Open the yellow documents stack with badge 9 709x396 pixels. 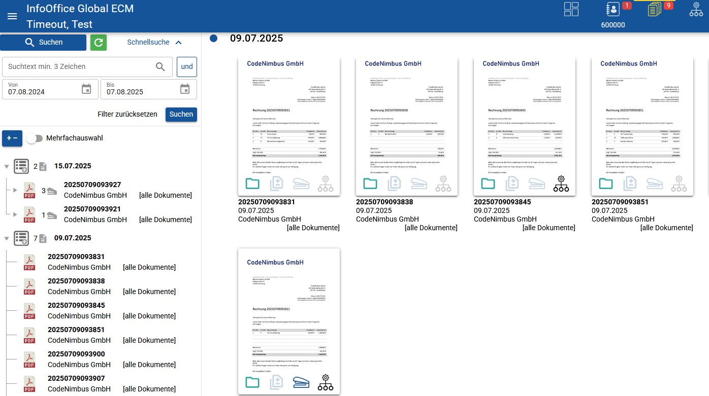pos(655,9)
